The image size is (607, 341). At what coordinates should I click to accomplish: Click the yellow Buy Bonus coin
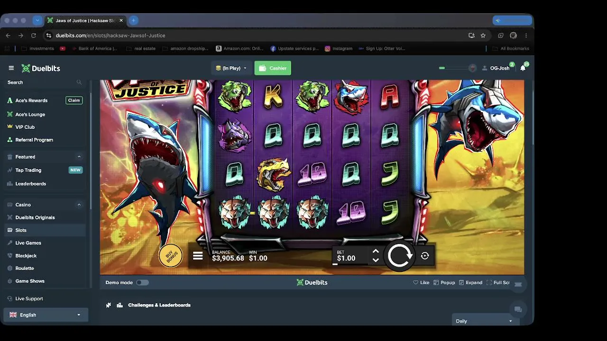(x=171, y=256)
